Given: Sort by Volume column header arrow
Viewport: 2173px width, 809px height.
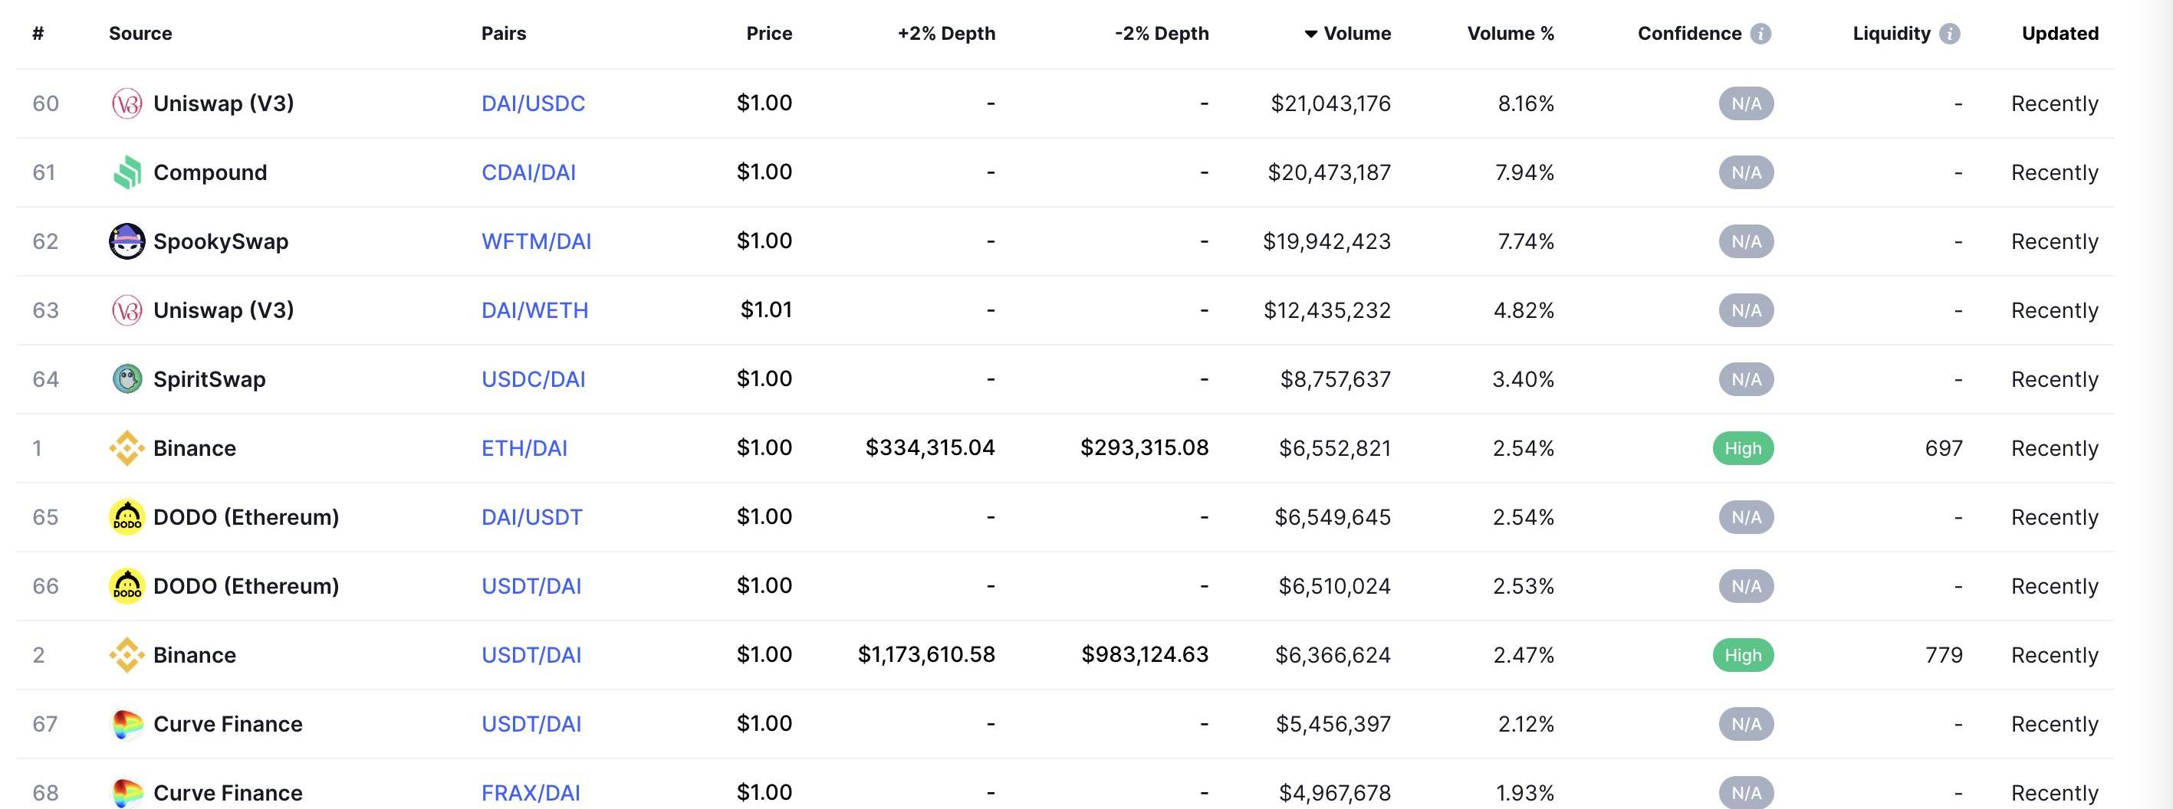Looking at the screenshot, I should point(1311,34).
